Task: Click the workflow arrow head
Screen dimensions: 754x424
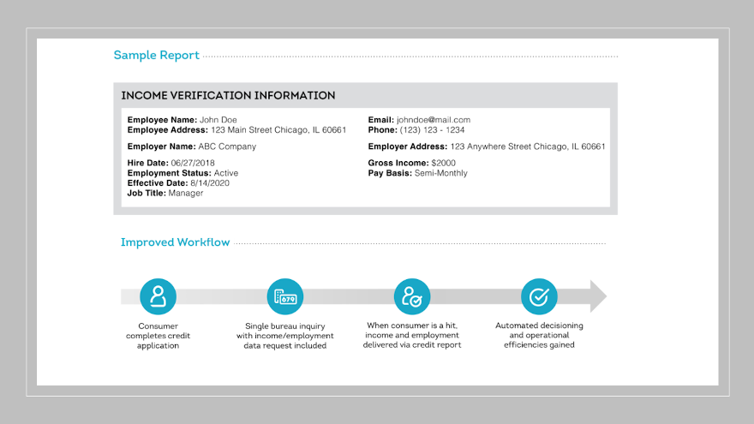Action: (x=597, y=296)
